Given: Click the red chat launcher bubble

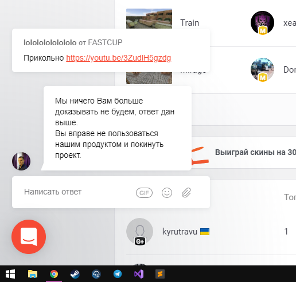Looking at the screenshot, I should coord(29,237).
